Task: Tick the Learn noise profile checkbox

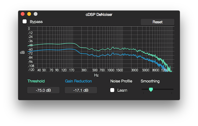Action: click(x=112, y=90)
